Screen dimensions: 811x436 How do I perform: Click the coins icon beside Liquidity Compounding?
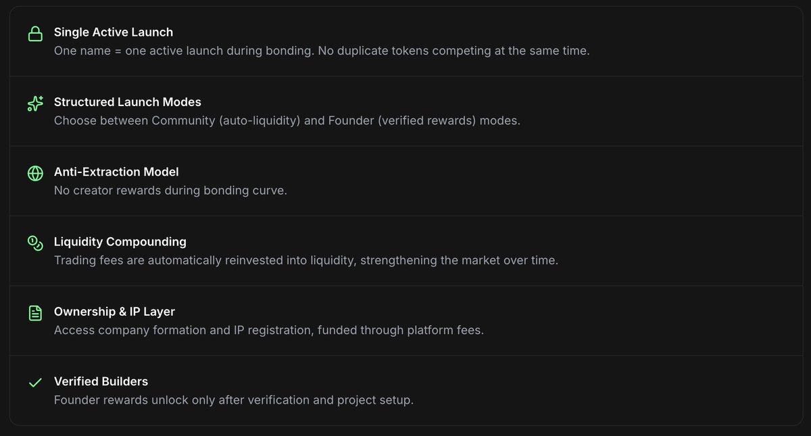click(35, 243)
